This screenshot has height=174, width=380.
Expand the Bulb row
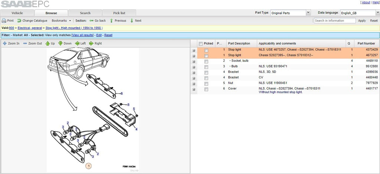click(x=194, y=67)
